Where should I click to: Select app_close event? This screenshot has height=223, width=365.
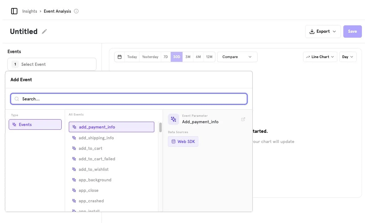pos(112,190)
